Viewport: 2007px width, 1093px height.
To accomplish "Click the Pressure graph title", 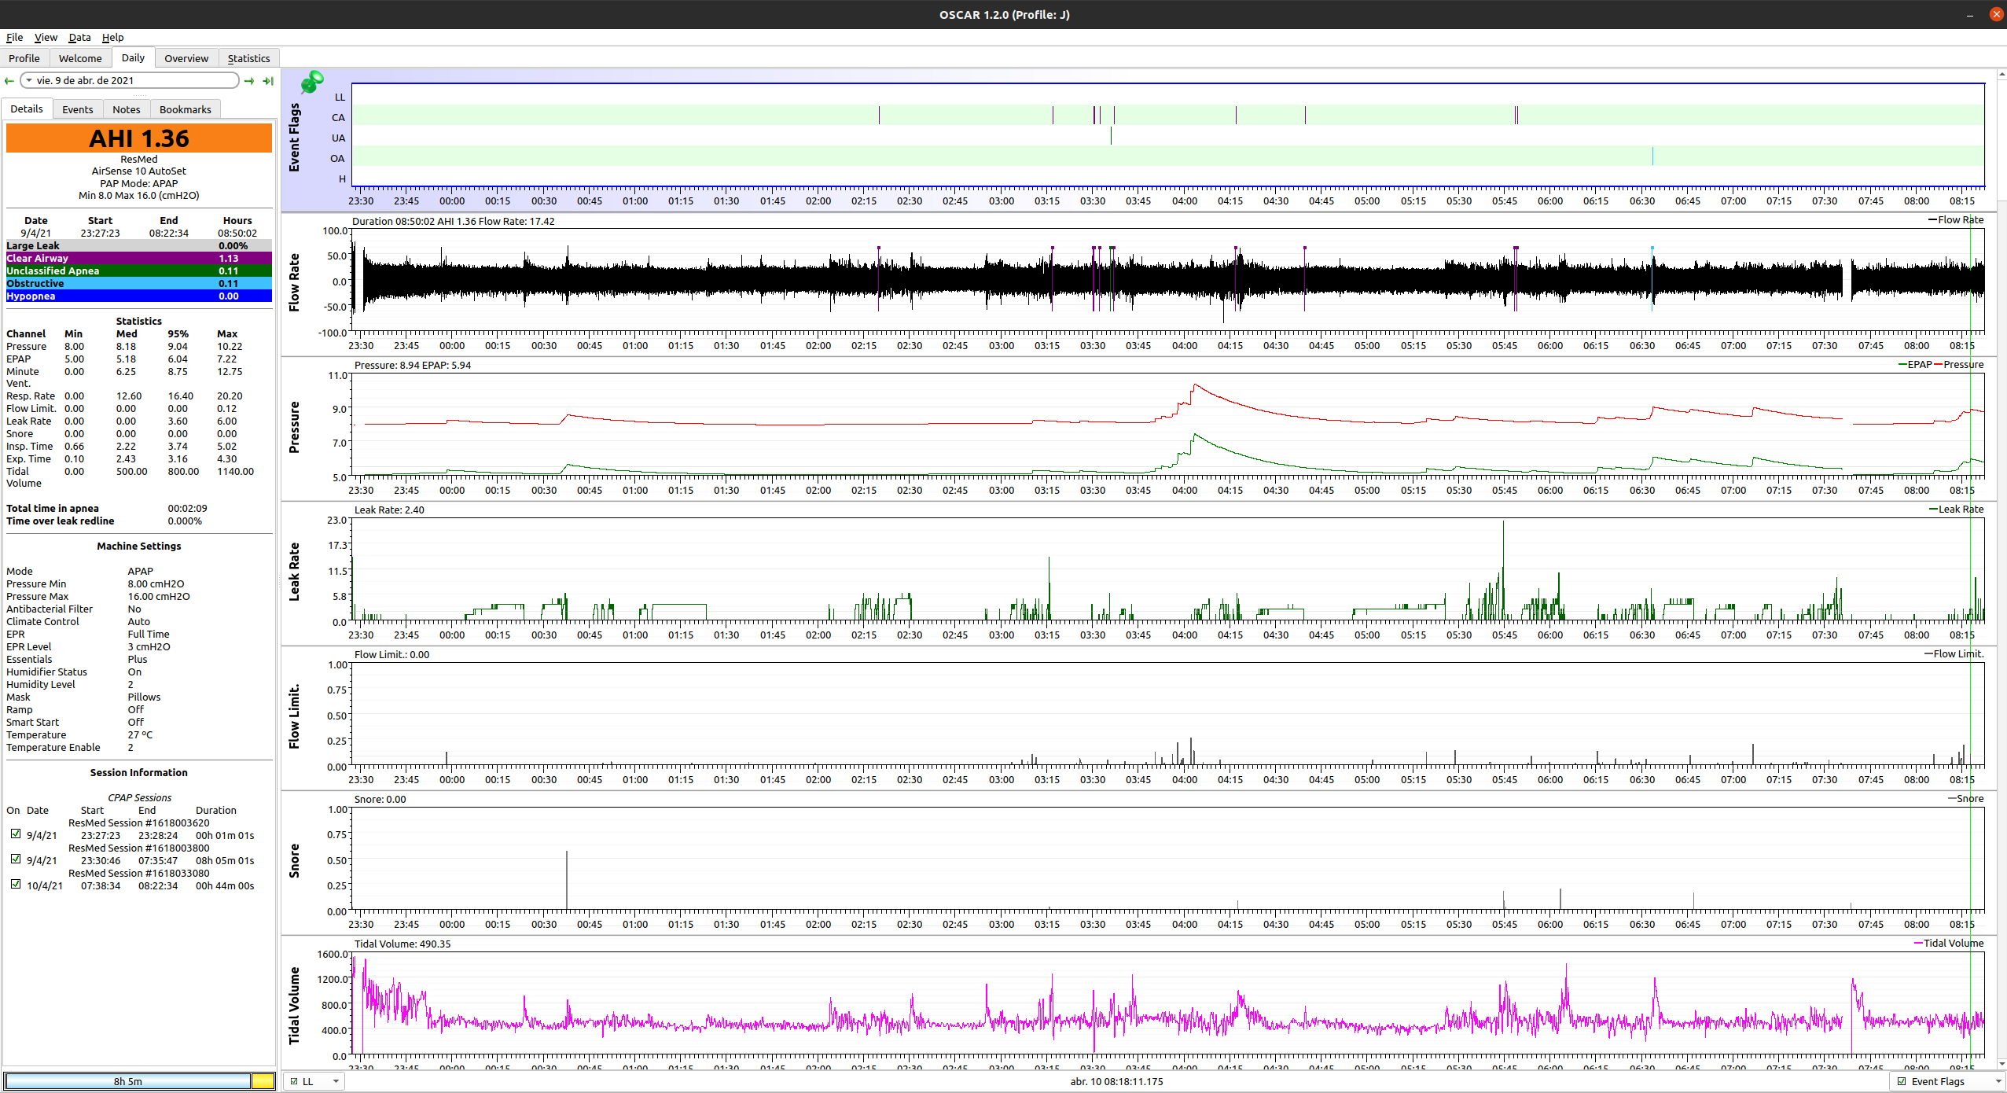I will coord(295,427).
